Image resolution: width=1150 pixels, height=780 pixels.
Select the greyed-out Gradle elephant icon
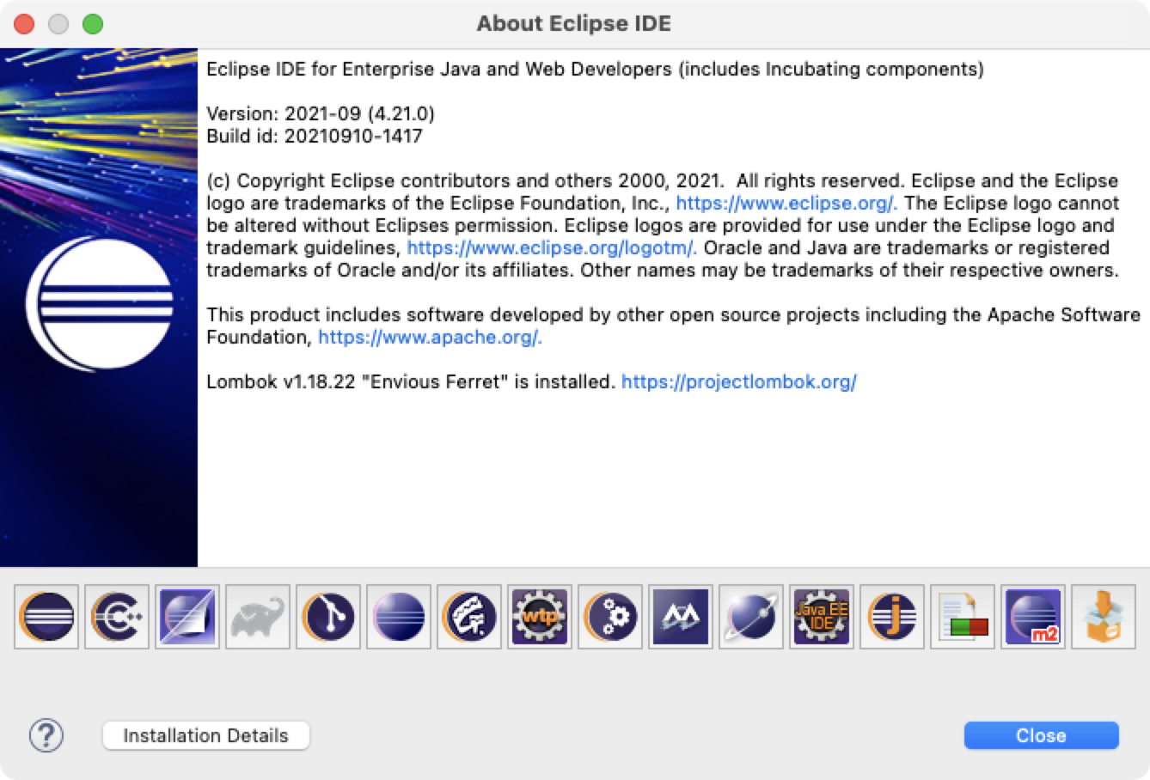(x=258, y=617)
